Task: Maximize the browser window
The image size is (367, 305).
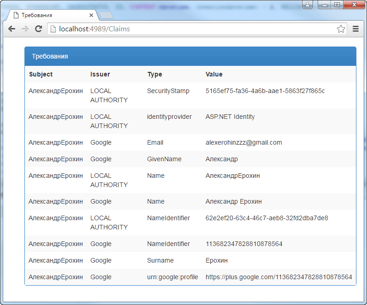Action: [x=337, y=5]
